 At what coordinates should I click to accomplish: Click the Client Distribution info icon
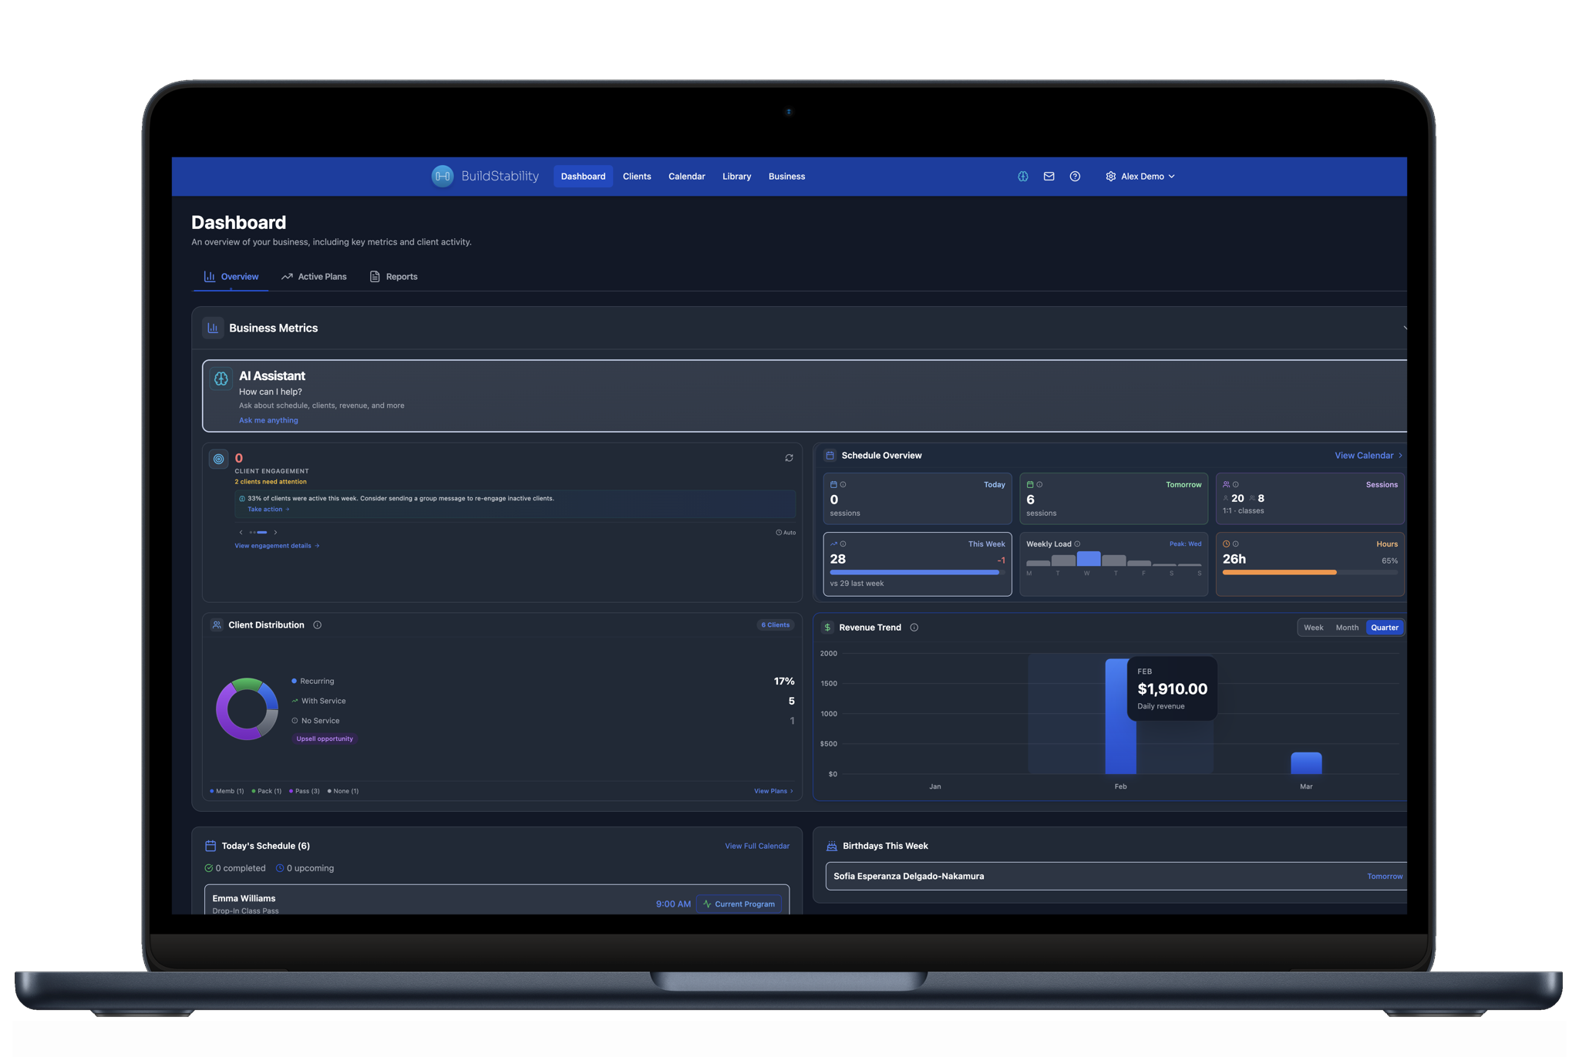(x=318, y=624)
